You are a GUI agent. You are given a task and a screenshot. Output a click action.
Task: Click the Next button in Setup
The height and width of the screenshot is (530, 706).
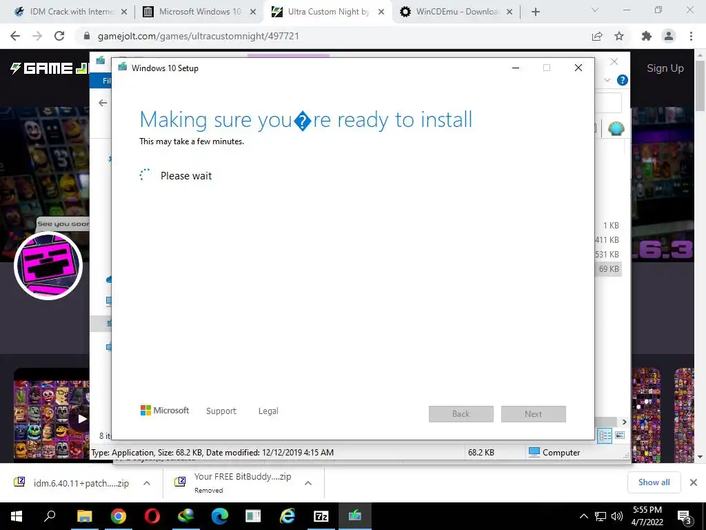click(534, 414)
